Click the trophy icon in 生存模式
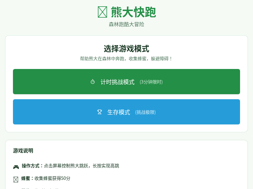Viewport: 253px width, 189px height. coord(100,112)
